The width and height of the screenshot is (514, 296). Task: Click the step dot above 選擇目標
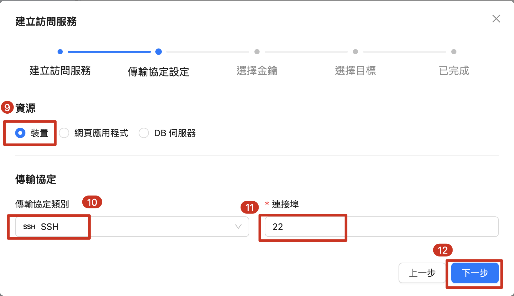tap(355, 52)
